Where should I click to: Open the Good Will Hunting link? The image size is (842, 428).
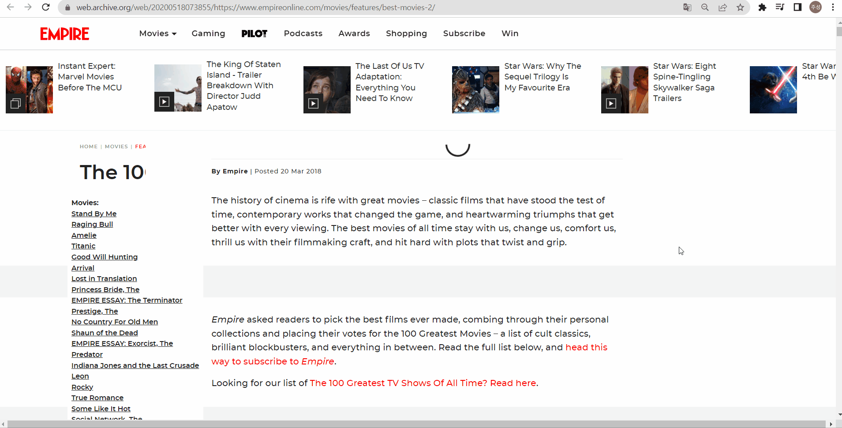(x=105, y=257)
